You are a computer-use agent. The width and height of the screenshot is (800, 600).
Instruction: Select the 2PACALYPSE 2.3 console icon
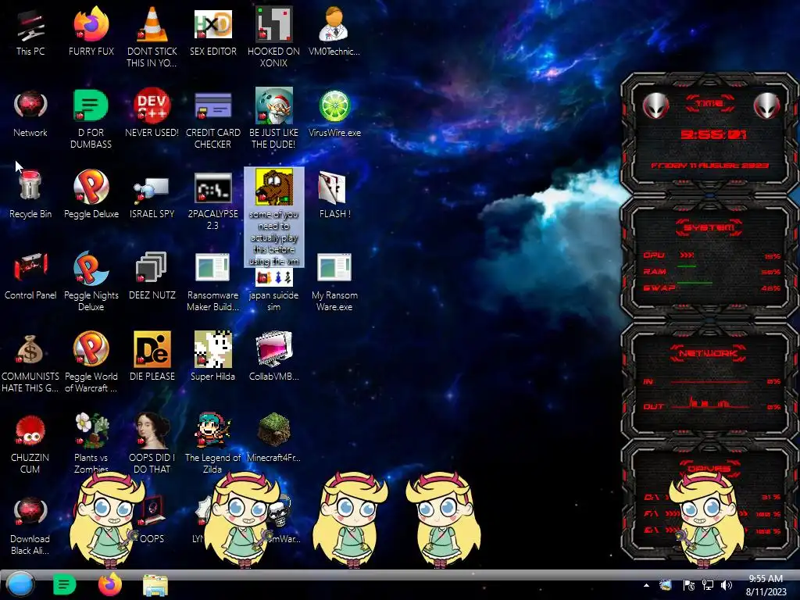point(212,201)
